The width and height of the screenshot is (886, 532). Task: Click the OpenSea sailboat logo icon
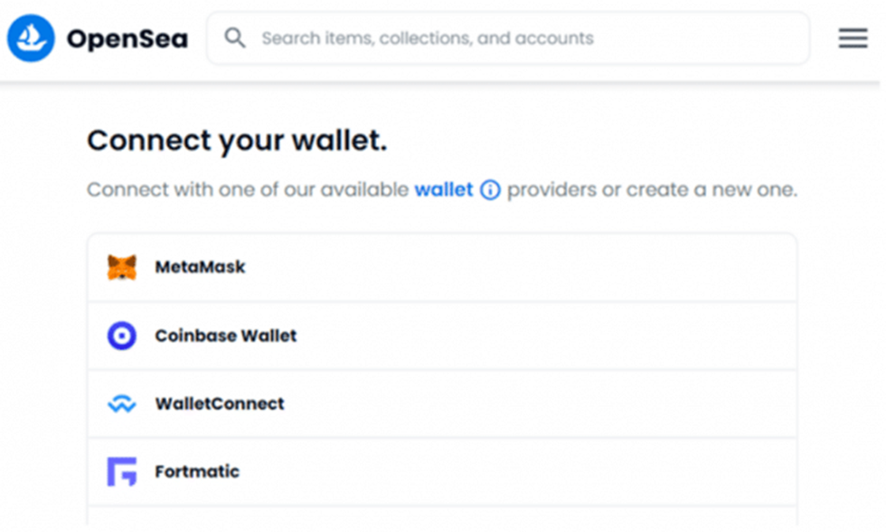31,38
